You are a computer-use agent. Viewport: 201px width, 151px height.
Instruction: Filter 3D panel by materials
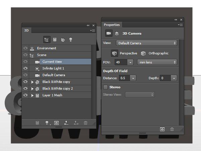tap(63, 40)
